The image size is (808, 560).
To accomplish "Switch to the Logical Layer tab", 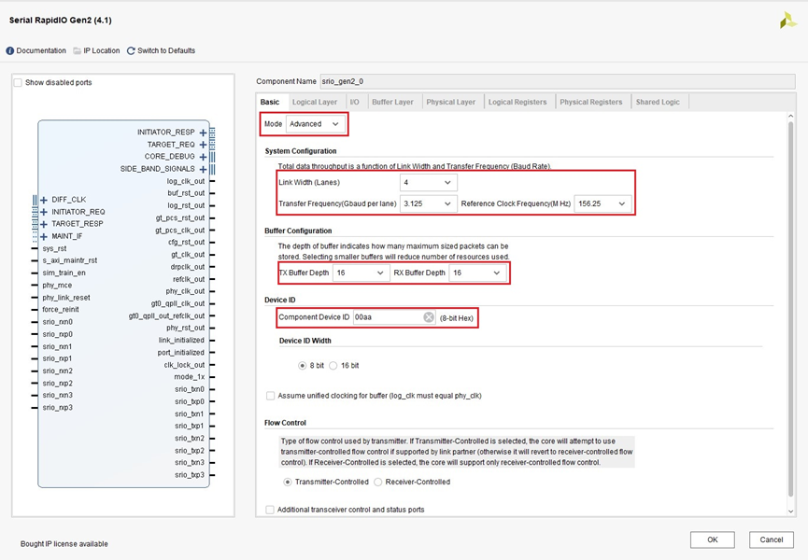I will point(314,102).
